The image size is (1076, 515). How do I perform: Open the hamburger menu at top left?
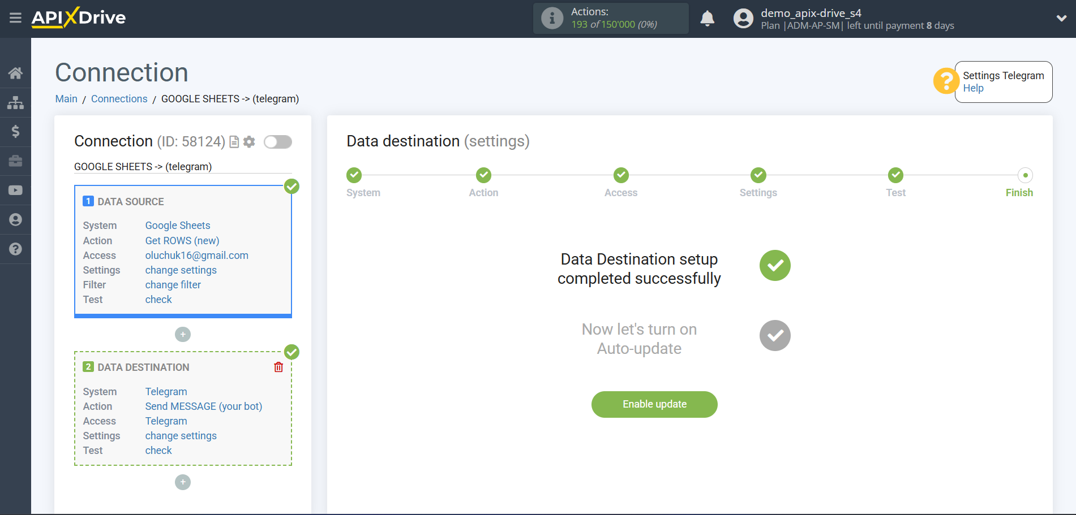coord(15,18)
